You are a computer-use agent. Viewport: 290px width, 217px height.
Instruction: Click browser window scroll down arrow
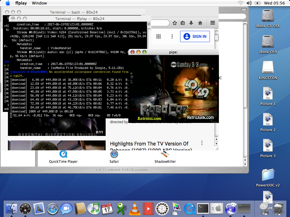pos(216,144)
